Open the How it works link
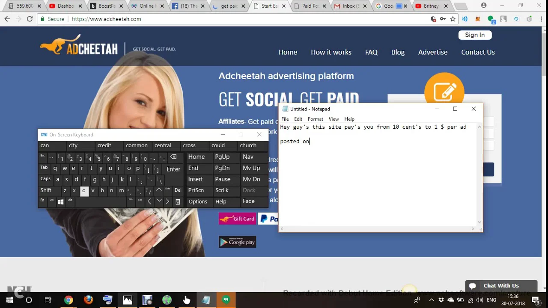The width and height of the screenshot is (548, 308). coord(331,52)
